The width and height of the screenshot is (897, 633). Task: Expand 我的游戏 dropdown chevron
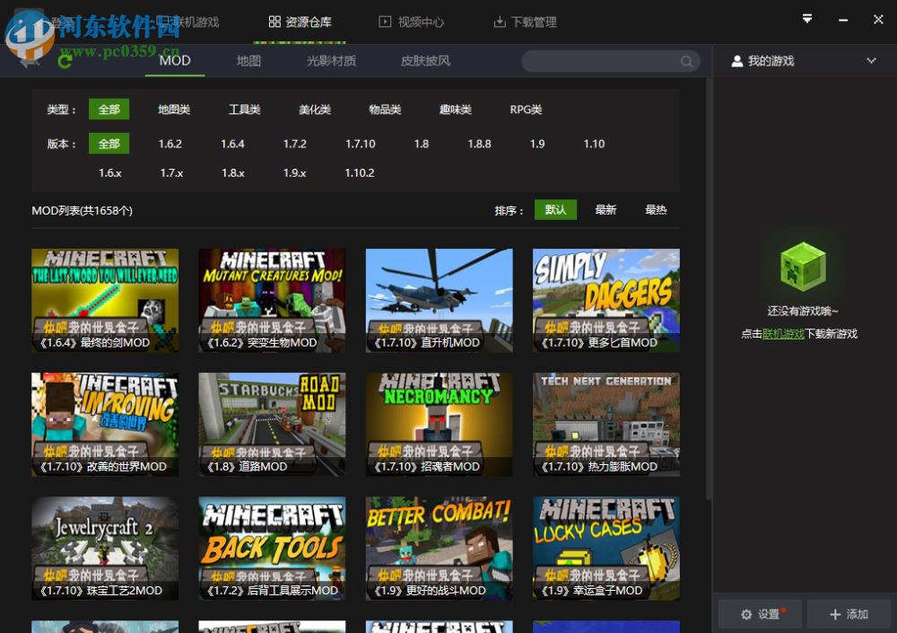click(871, 61)
